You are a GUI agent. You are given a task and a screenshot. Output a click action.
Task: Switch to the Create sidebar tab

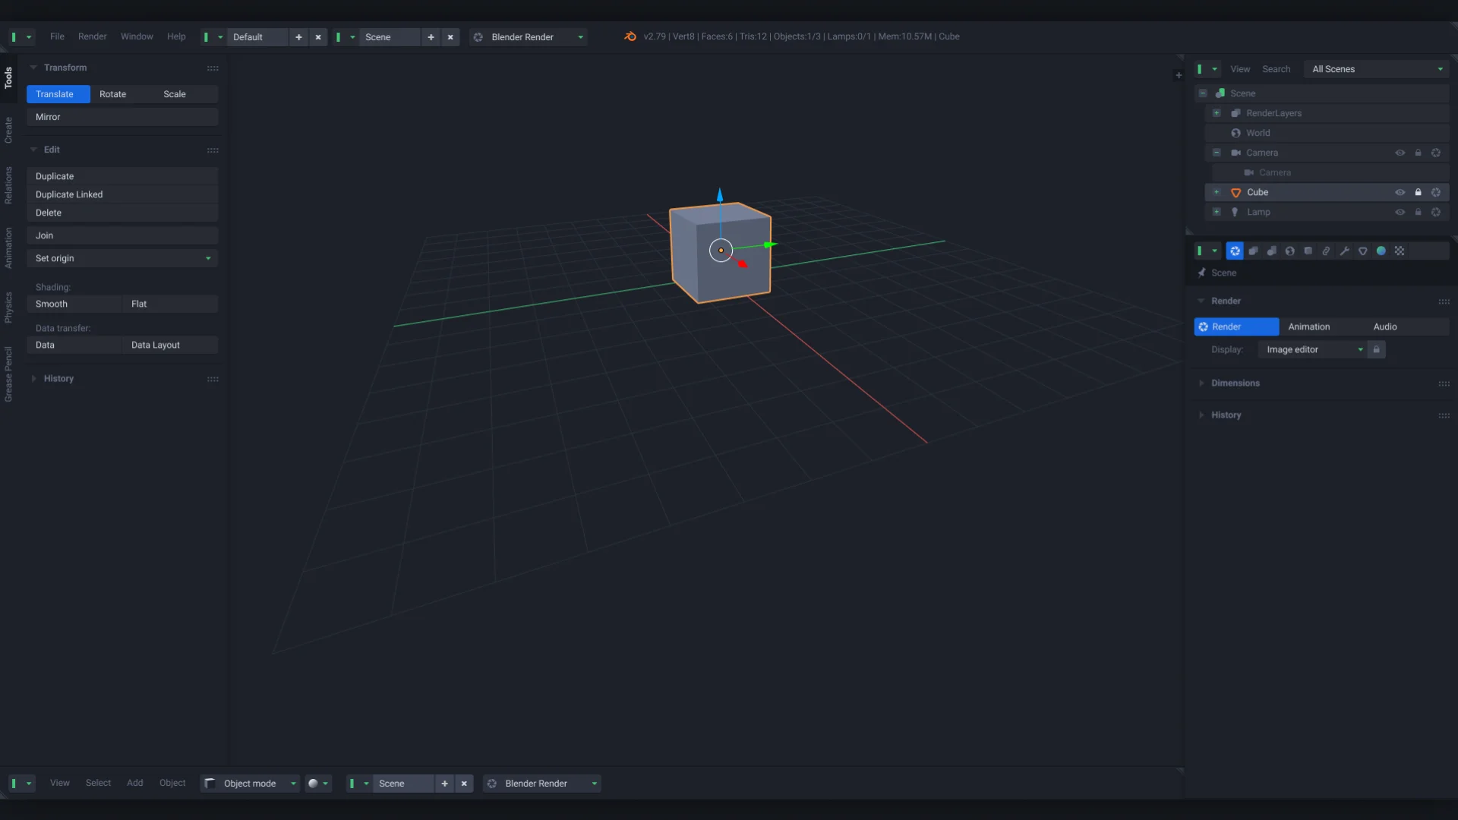(x=8, y=130)
